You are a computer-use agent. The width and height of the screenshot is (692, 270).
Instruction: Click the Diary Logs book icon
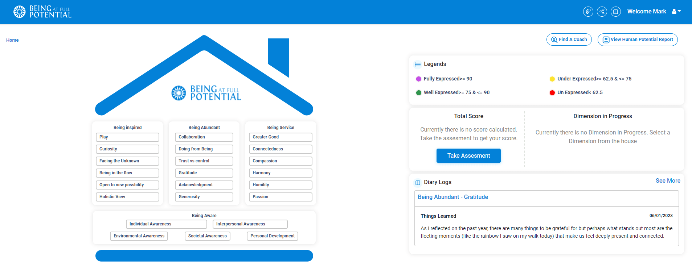point(418,183)
